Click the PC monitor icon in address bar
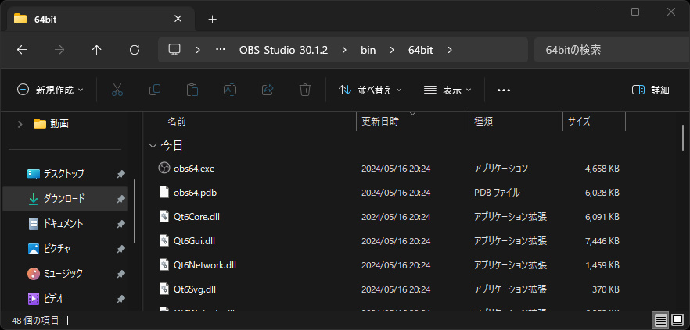Image resolution: width=690 pixels, height=330 pixels. tap(174, 50)
